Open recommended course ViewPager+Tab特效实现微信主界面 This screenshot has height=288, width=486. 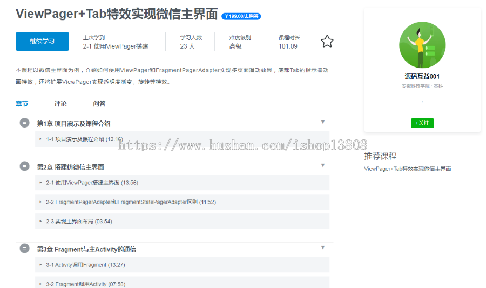click(x=408, y=169)
